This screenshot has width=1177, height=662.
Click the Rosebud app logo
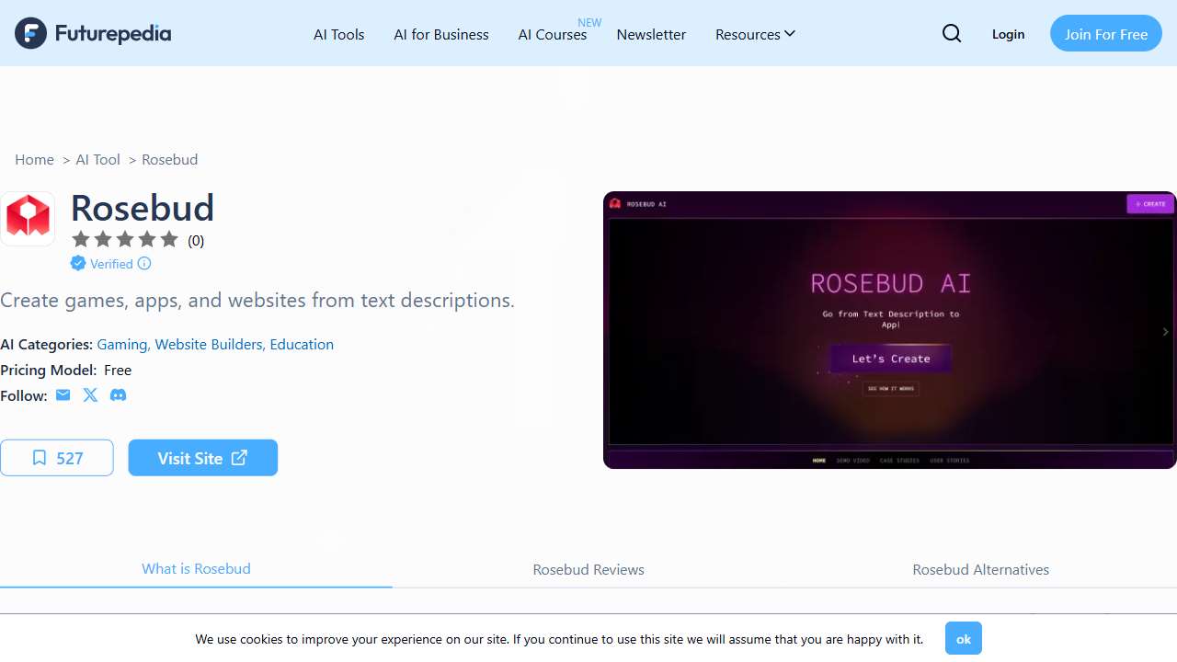pyautogui.click(x=28, y=219)
